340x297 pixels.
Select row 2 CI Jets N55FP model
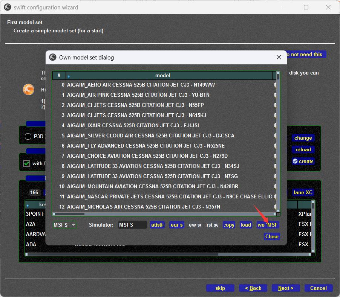[164, 105]
